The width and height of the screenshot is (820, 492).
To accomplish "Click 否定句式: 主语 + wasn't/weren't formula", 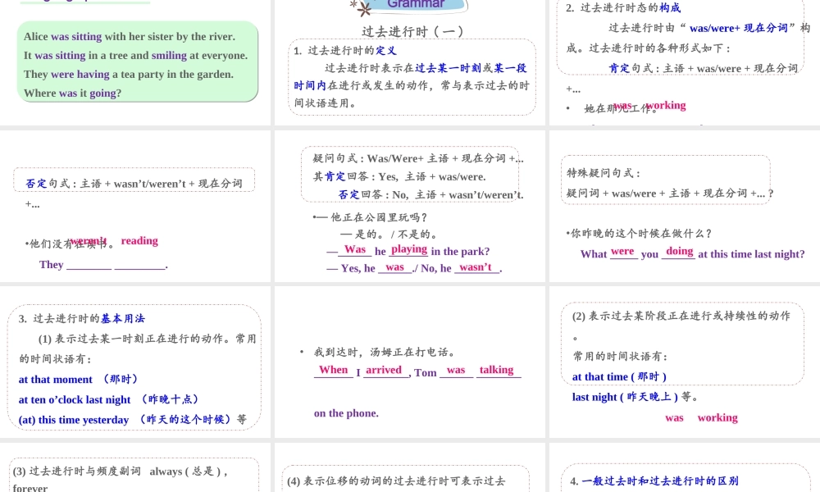I will point(134,184).
